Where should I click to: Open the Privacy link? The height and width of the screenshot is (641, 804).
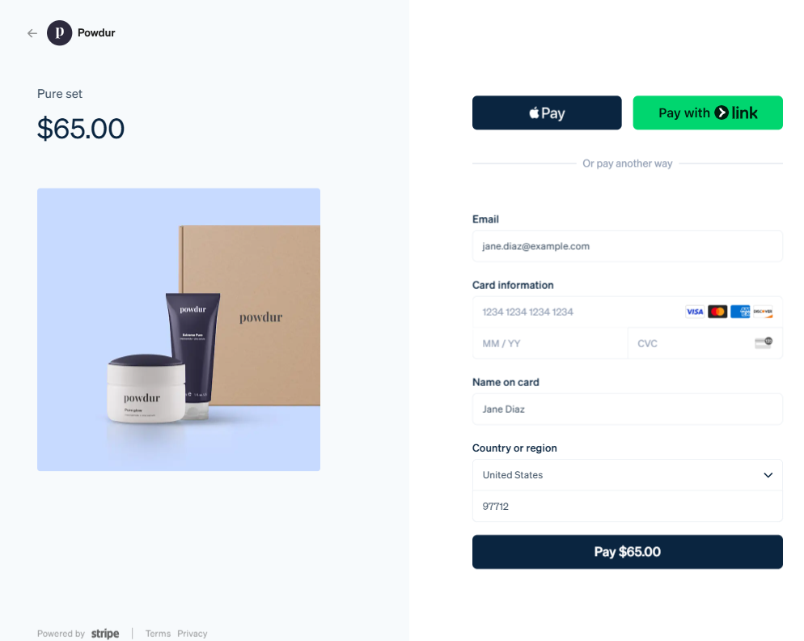[x=193, y=634]
